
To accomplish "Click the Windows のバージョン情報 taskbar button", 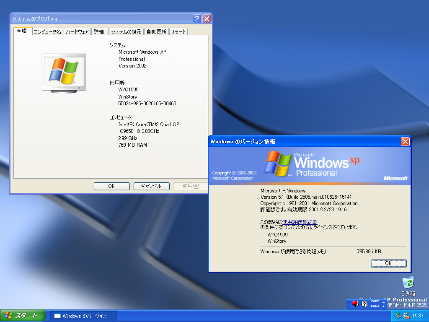I will (x=83, y=316).
